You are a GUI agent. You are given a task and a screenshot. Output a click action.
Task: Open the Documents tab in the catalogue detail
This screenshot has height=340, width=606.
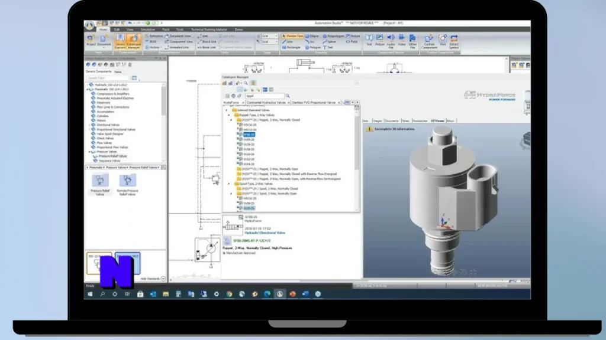click(392, 121)
